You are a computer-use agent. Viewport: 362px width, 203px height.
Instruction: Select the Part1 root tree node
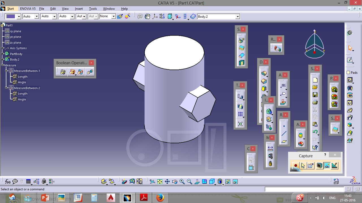[x=9, y=25]
